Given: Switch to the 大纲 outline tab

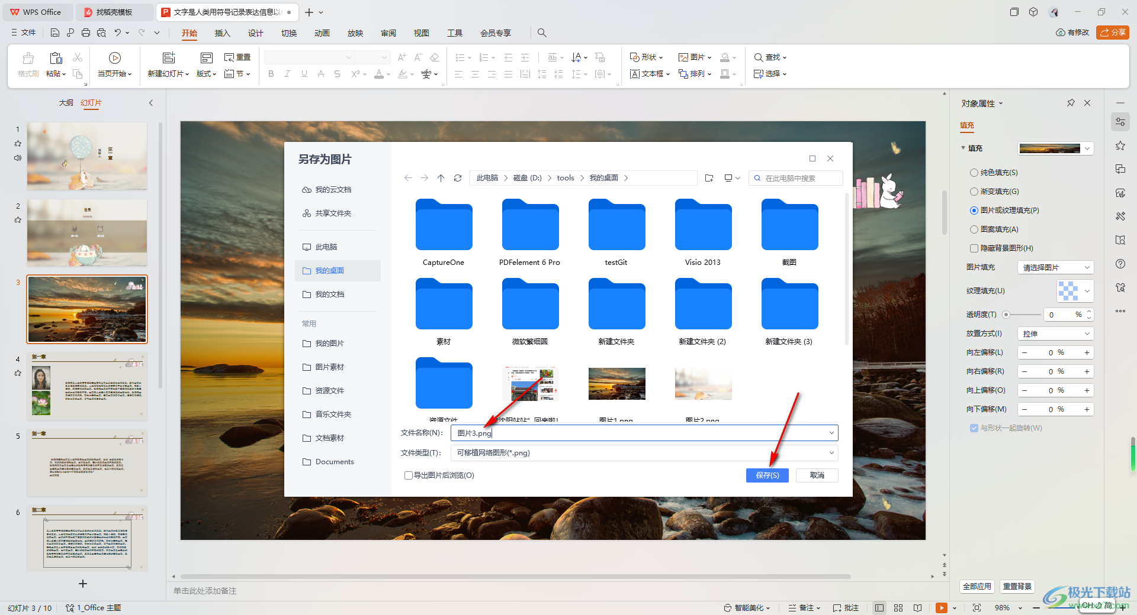Looking at the screenshot, I should 66,103.
